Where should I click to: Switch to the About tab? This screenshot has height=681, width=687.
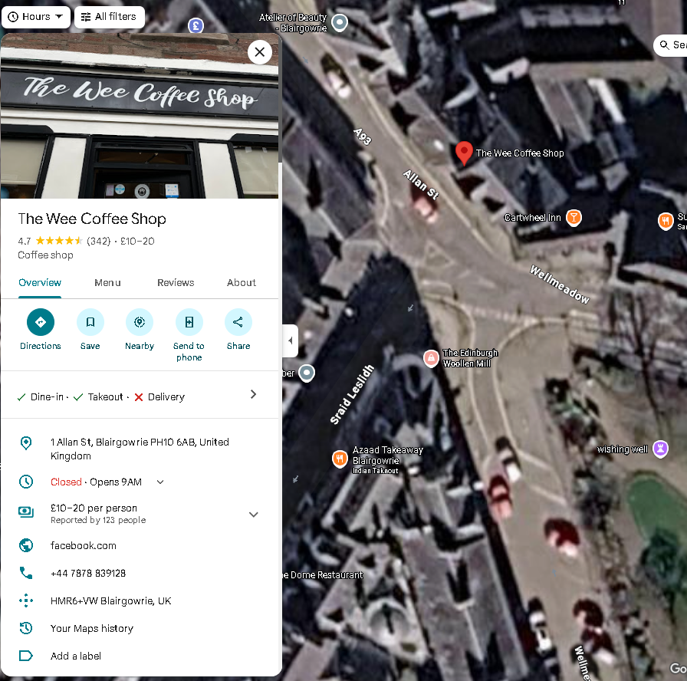242,283
